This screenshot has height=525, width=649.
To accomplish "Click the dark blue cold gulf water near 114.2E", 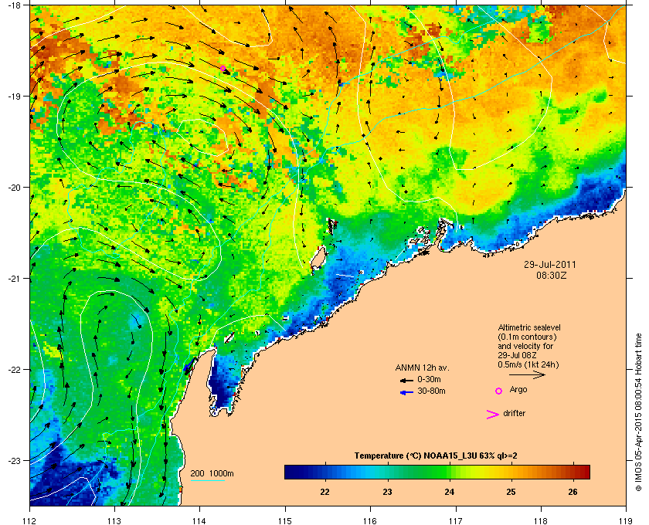I will [x=222, y=384].
